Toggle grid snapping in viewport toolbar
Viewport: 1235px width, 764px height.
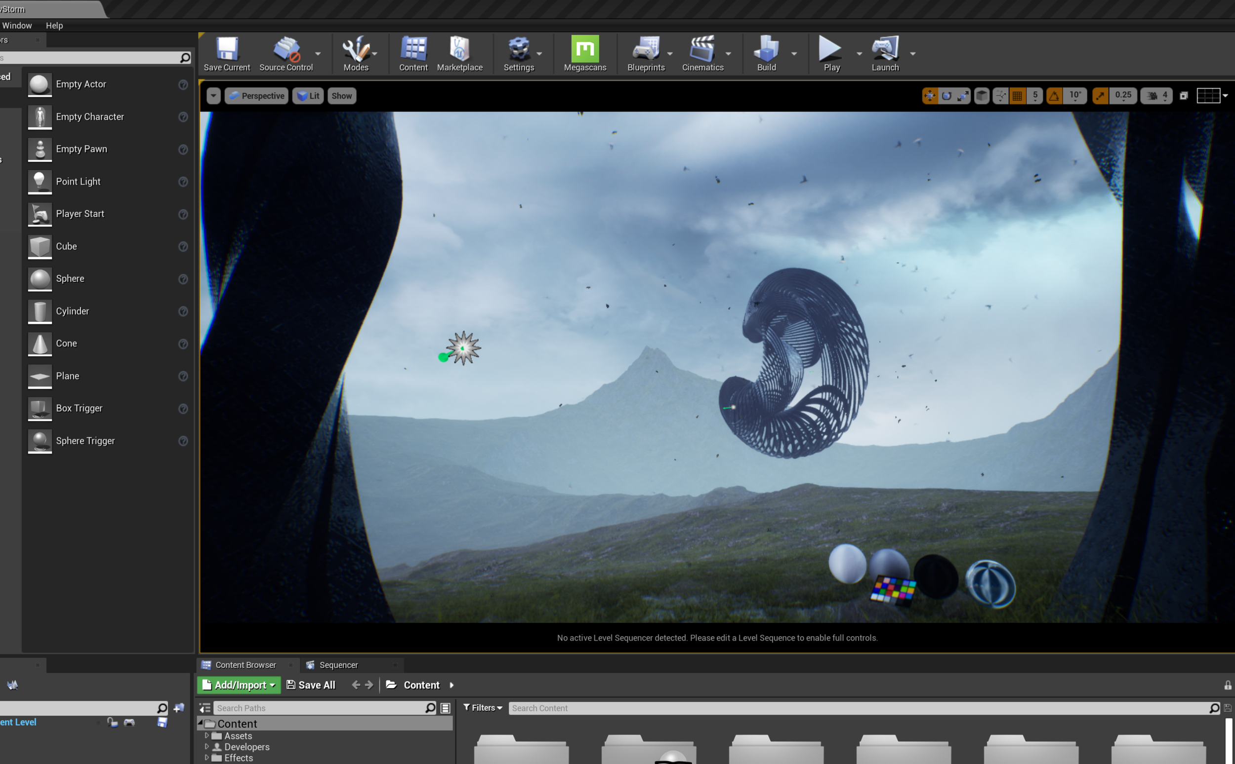[1018, 96]
